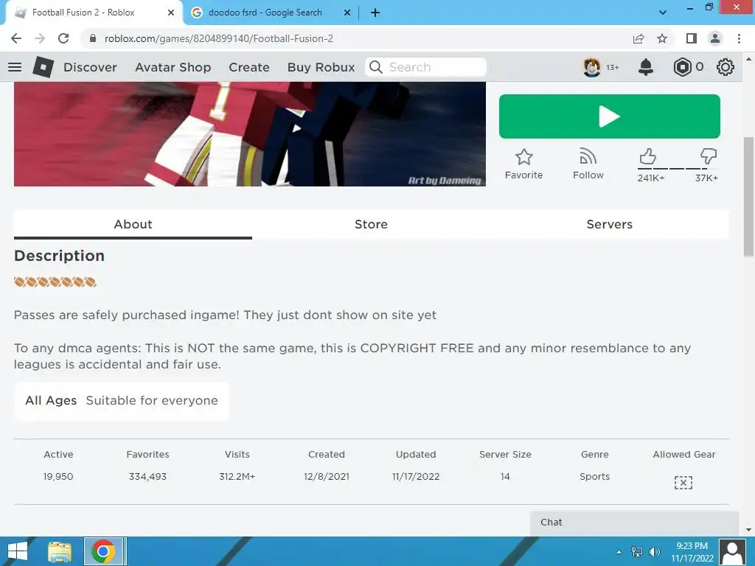The height and width of the screenshot is (566, 755).
Task: Go forward in browser history
Action: [x=40, y=38]
